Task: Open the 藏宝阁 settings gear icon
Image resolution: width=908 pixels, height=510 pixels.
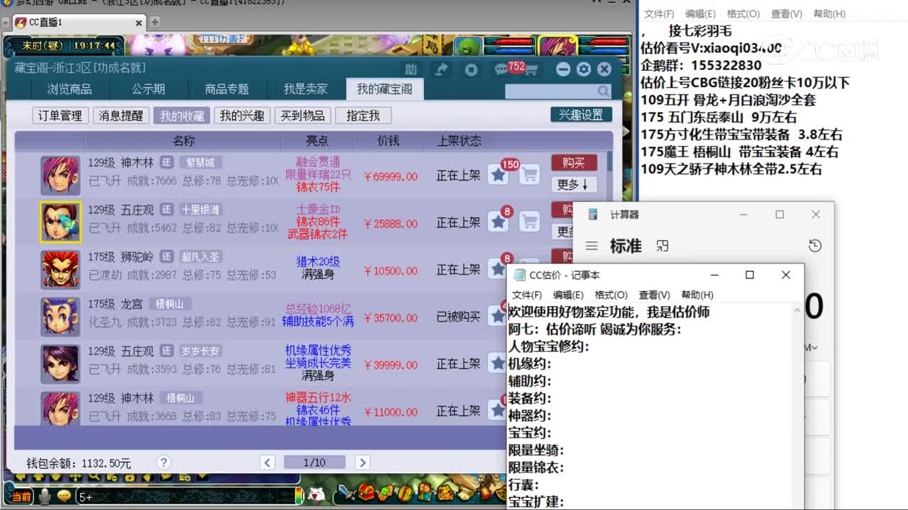Action: click(583, 69)
